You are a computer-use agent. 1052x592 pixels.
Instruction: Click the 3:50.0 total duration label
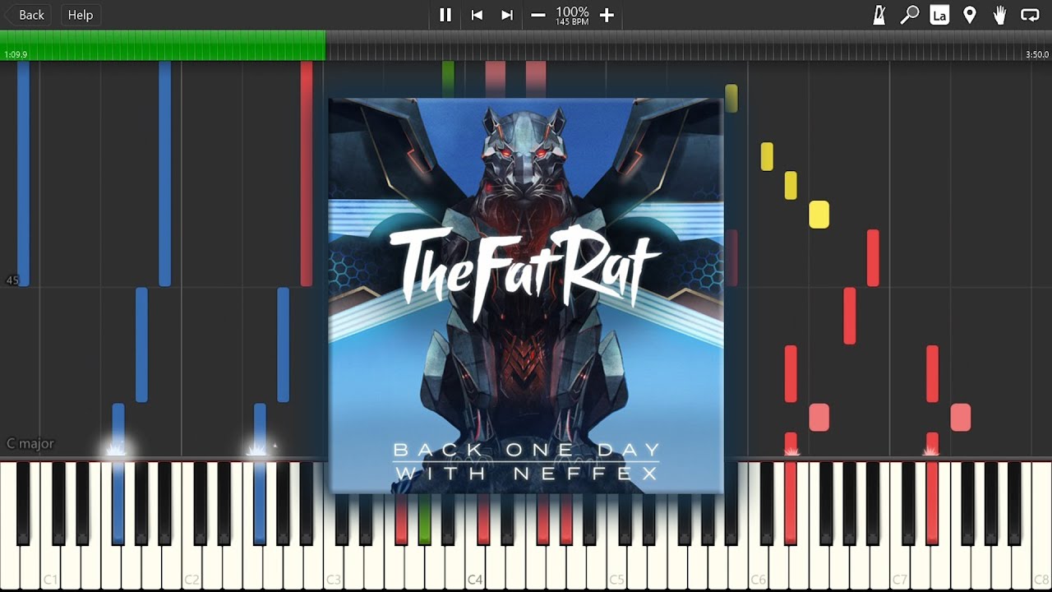(1037, 55)
